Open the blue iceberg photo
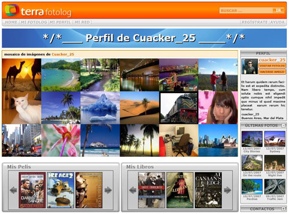The height and width of the screenshot is (214, 289). point(100,108)
